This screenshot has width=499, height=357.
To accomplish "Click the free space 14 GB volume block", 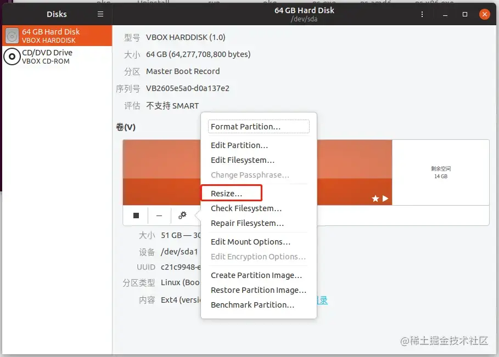I will coord(440,172).
